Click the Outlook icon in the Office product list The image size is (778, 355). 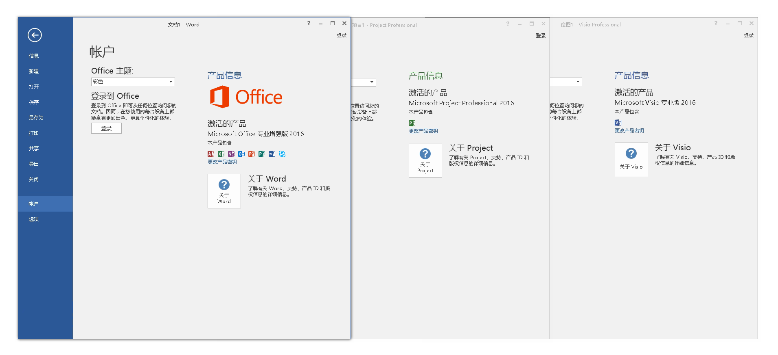(x=241, y=154)
